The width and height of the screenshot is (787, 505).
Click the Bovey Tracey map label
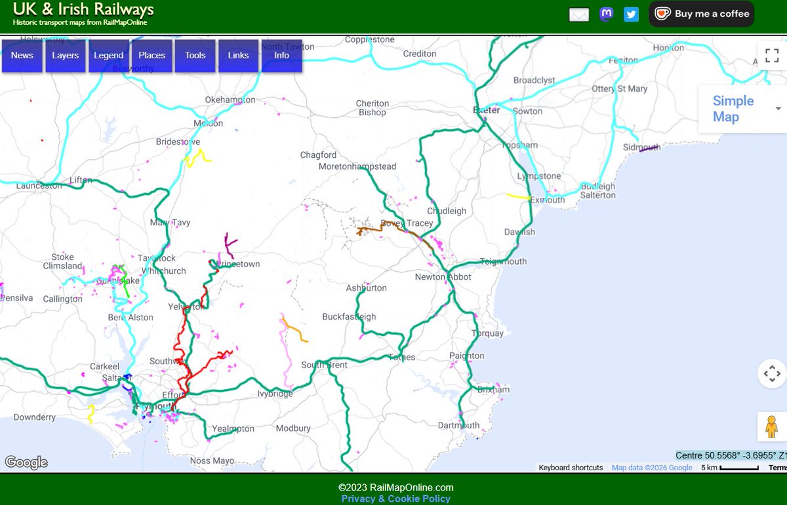(407, 223)
